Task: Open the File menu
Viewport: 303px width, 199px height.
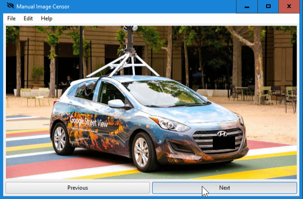Action: [x=11, y=18]
